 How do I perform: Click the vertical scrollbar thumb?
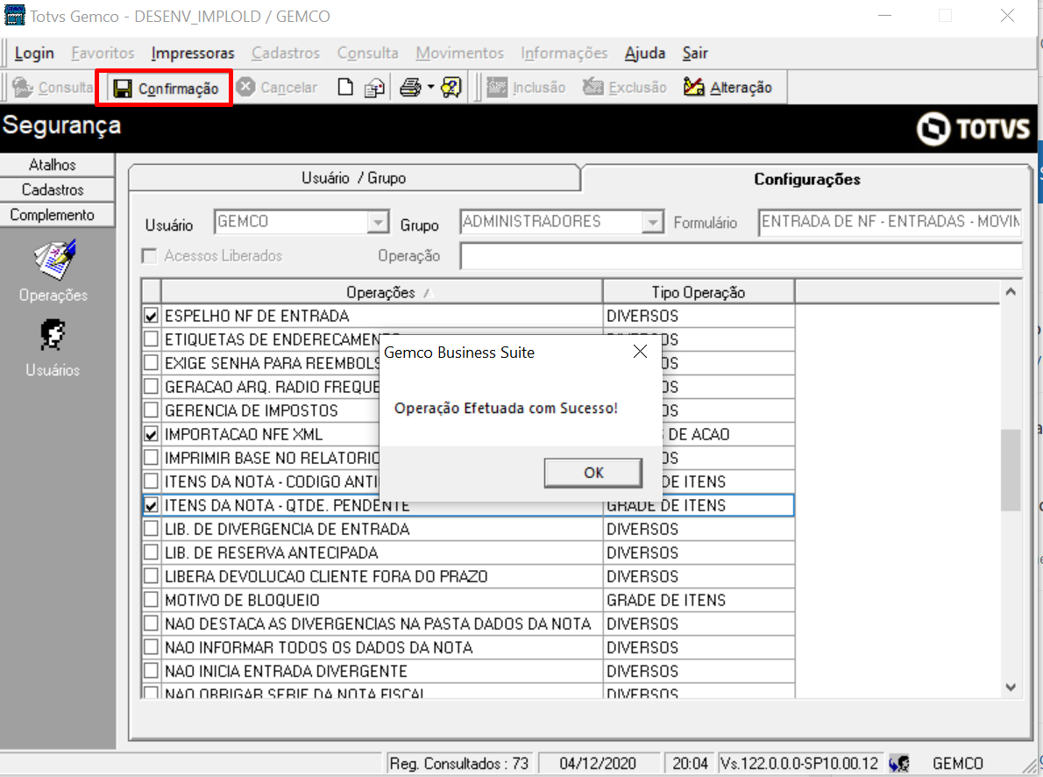(1011, 470)
